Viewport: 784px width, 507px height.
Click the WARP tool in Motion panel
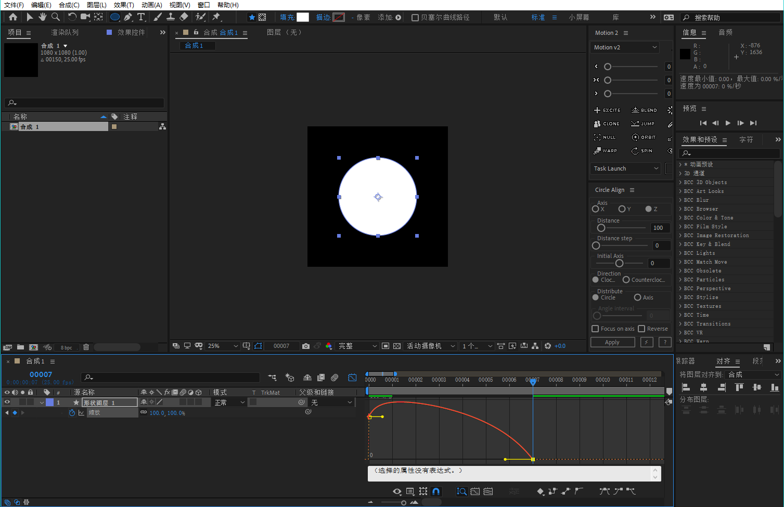[606, 151]
